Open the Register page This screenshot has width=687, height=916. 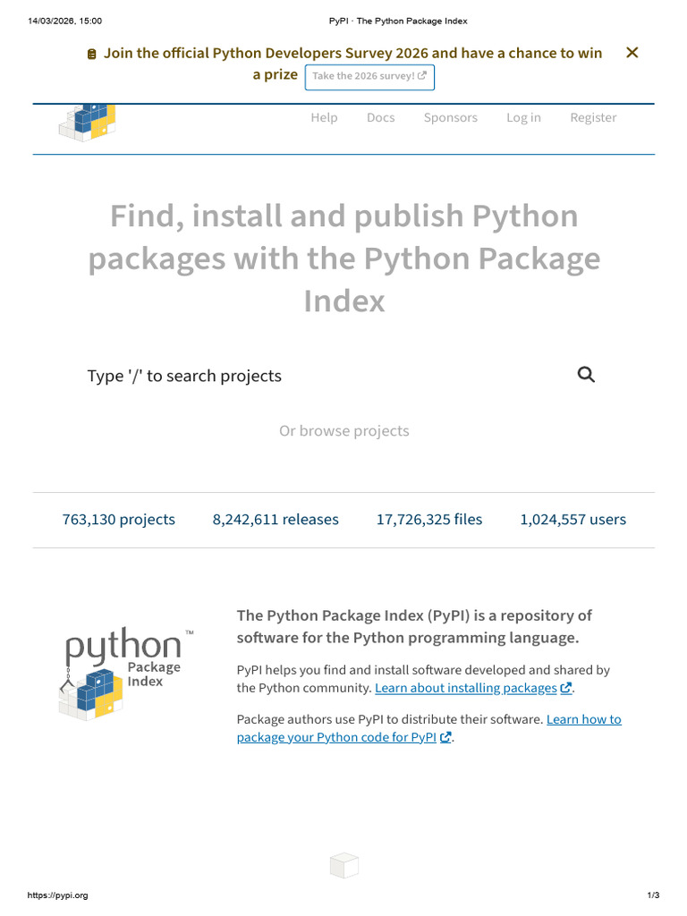[593, 117]
